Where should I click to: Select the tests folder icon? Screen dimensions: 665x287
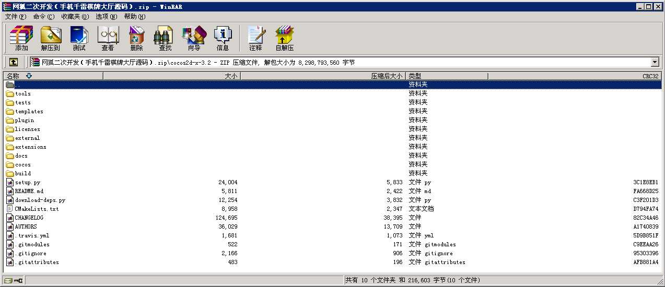10,103
